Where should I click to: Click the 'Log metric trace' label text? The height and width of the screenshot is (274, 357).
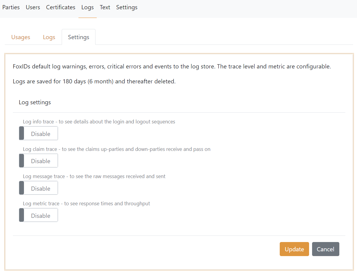coord(86,203)
